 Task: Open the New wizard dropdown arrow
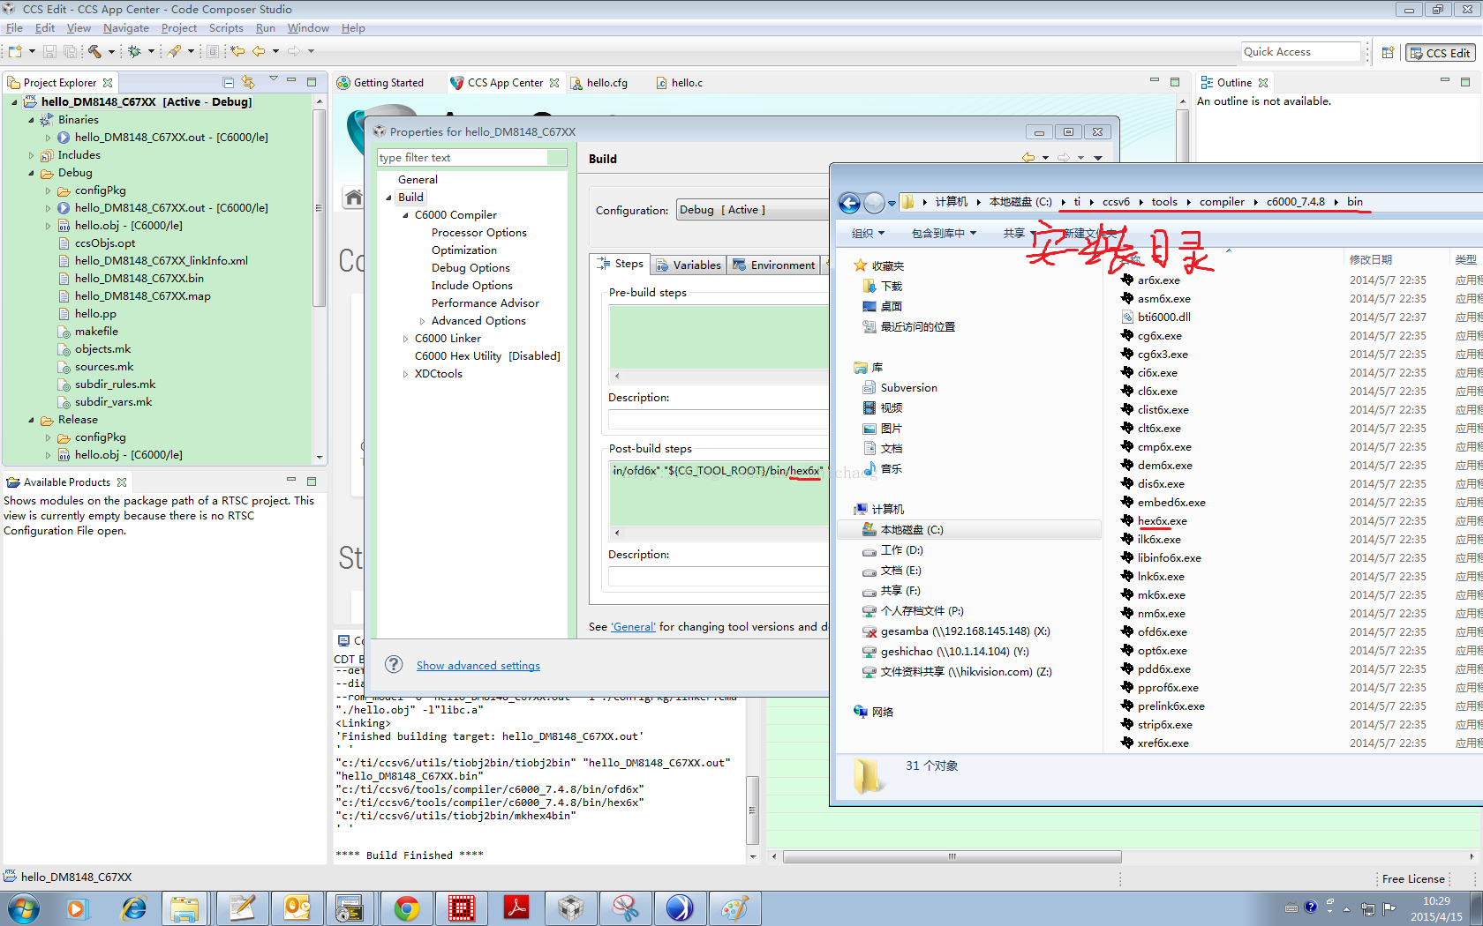click(32, 51)
